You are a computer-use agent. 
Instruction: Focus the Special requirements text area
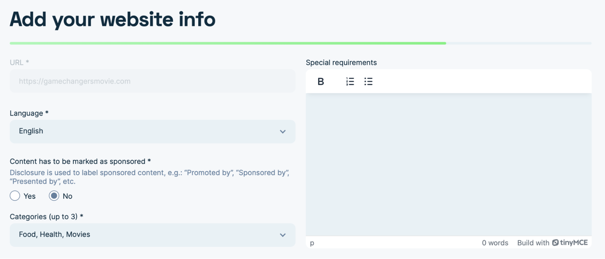click(x=448, y=164)
